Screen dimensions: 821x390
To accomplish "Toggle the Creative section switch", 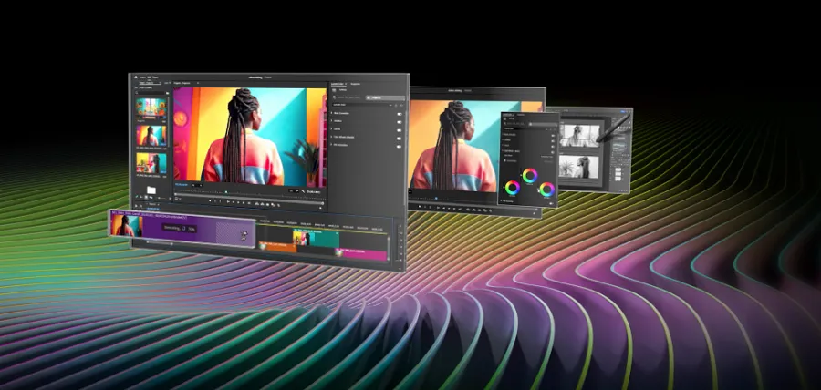I will 399,122.
